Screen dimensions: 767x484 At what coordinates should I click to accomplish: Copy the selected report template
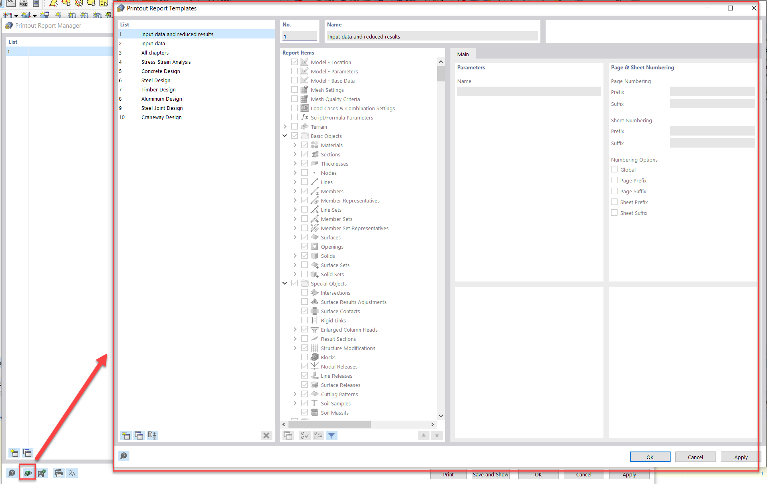click(139, 435)
